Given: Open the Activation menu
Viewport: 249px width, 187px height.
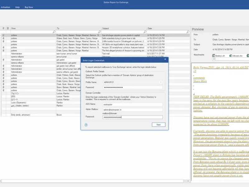Looking at the screenshot, I should 5,7.
